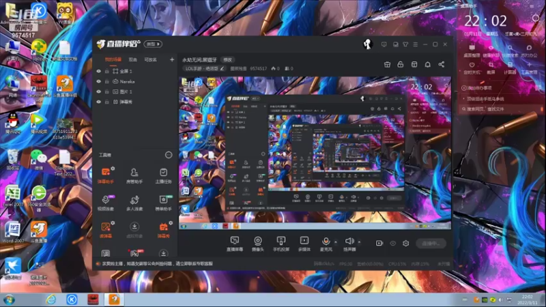Open the 多人连麦 tool
The image size is (546, 307).
pyautogui.click(x=134, y=203)
